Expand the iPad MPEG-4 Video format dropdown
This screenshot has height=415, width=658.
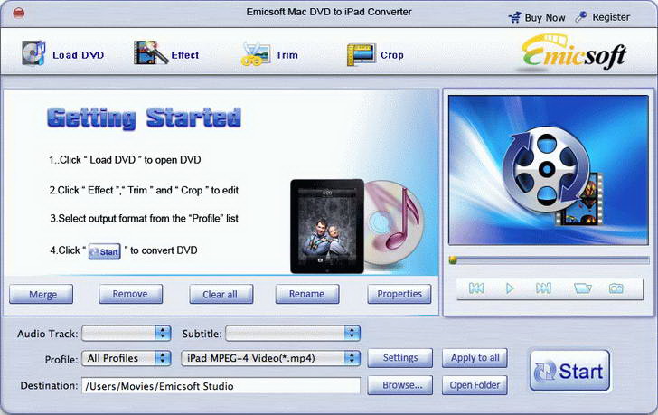click(x=270, y=358)
